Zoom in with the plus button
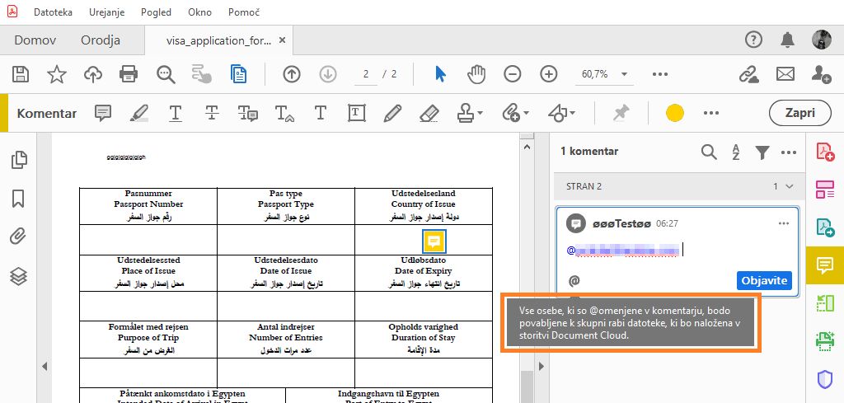 (548, 74)
